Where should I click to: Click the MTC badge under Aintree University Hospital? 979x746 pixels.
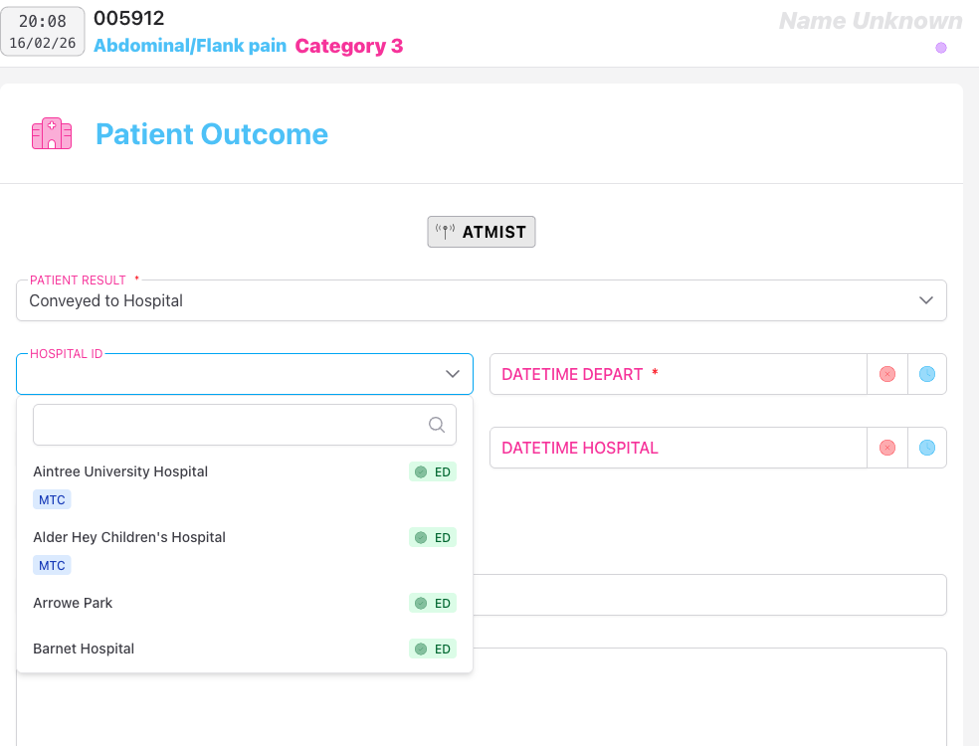pyautogui.click(x=52, y=498)
